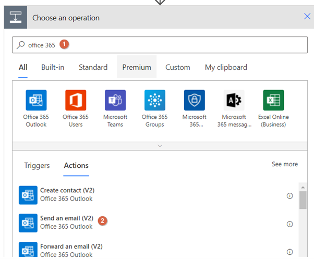Select the Office 365 Outlook connector icon
314x259 pixels.
click(36, 100)
